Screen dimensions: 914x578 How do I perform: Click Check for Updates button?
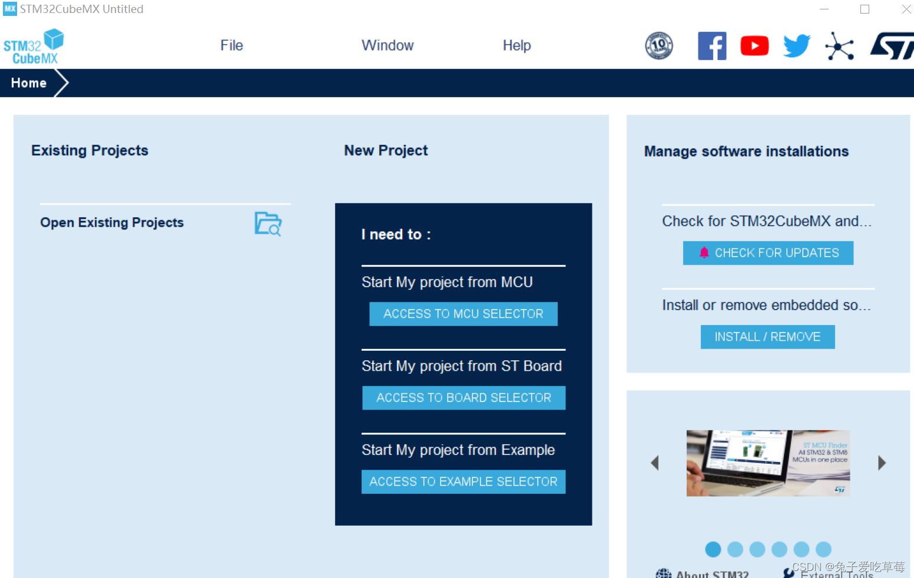[x=768, y=253]
